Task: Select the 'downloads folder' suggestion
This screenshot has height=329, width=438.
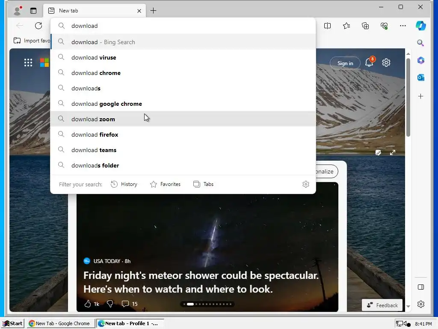Action: (183, 165)
